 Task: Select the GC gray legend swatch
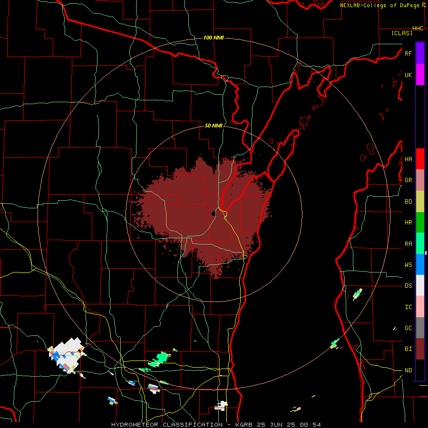tap(420, 328)
